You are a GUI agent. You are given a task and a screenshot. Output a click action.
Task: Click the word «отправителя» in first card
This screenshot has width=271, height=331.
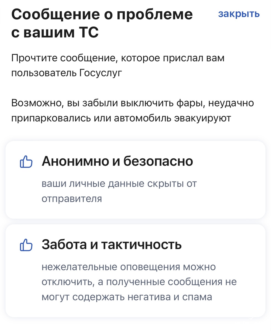(72, 199)
